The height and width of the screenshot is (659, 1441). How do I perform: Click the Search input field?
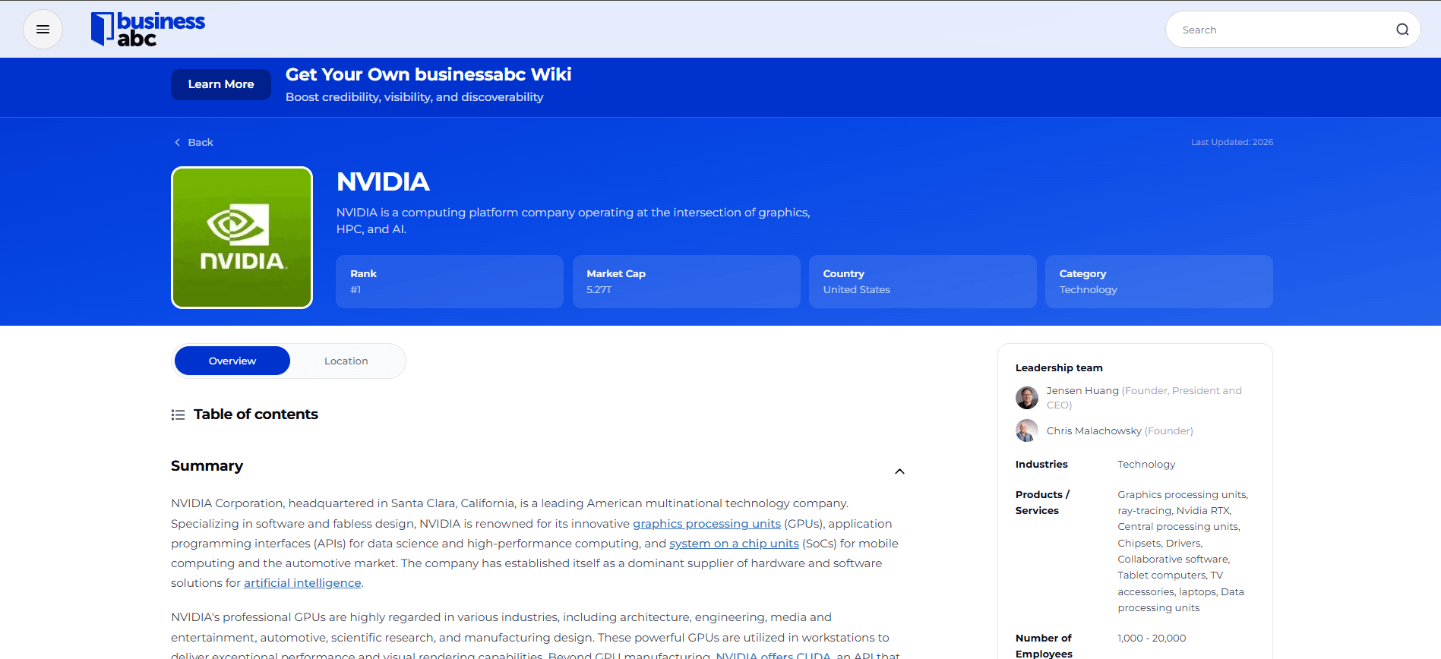tap(1293, 30)
